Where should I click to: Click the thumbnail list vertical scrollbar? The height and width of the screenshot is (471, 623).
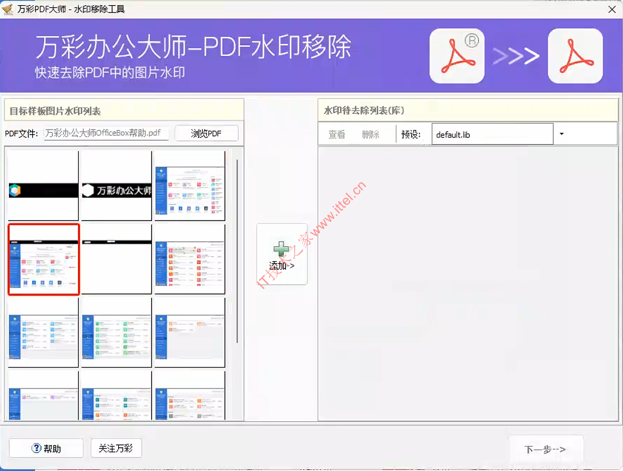pyautogui.click(x=237, y=251)
